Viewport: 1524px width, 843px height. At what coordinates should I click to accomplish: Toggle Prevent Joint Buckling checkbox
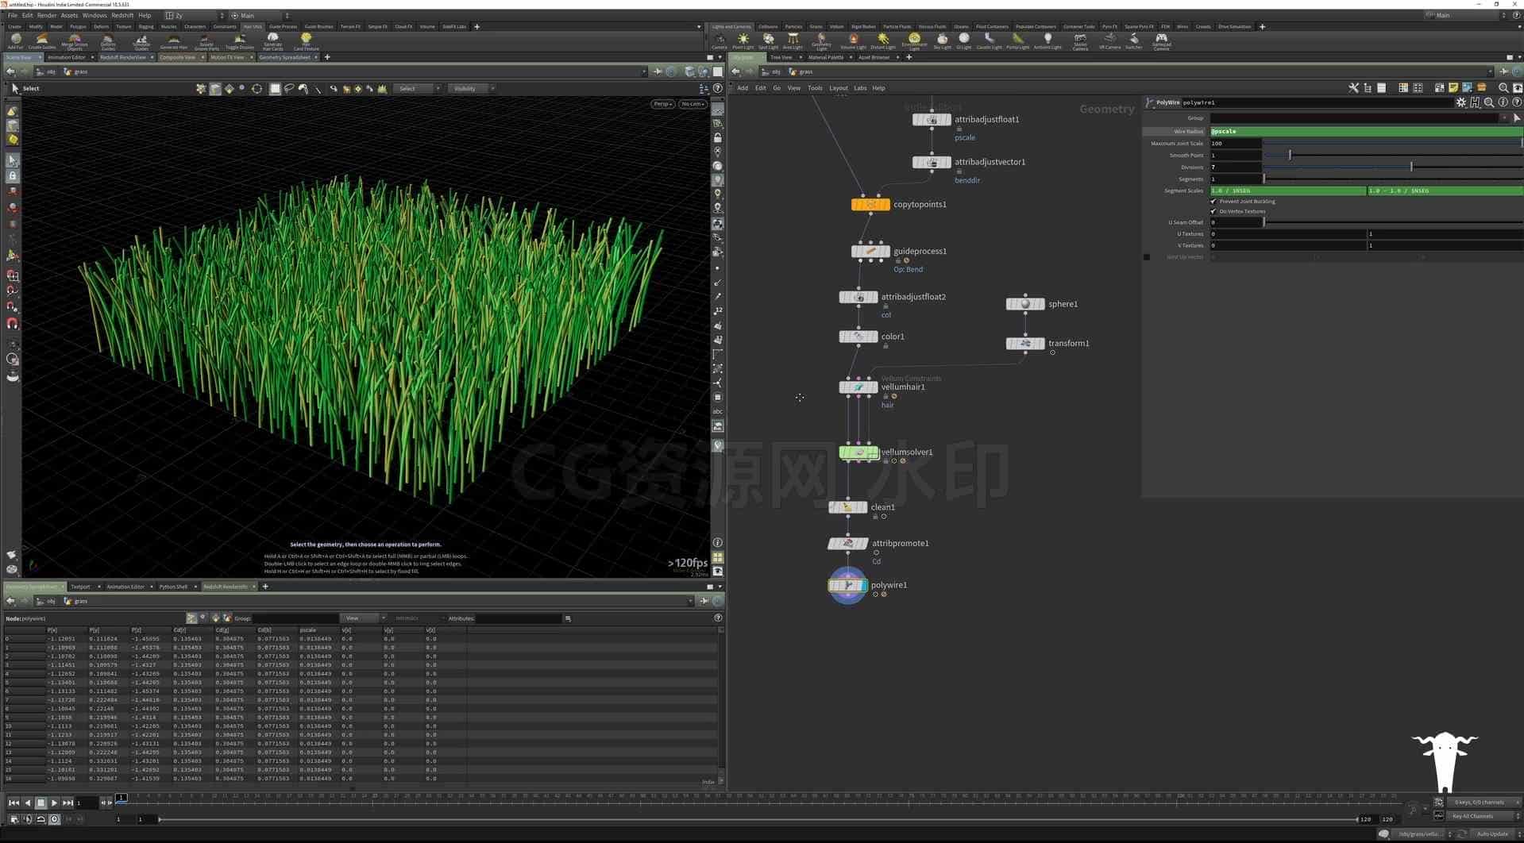1213,202
